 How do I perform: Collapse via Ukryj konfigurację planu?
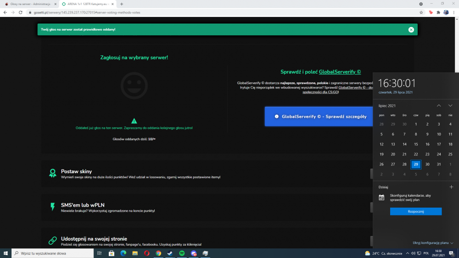(433, 243)
